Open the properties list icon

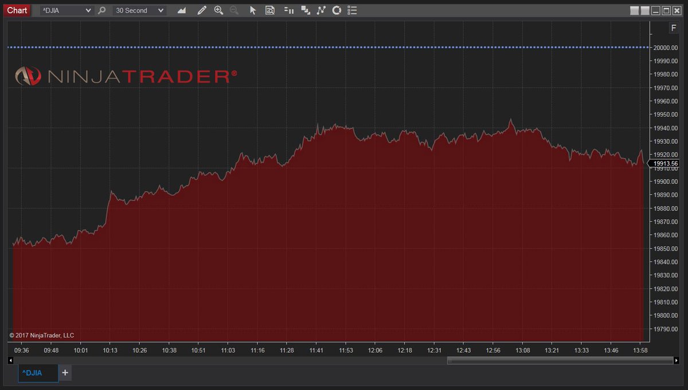(353, 10)
